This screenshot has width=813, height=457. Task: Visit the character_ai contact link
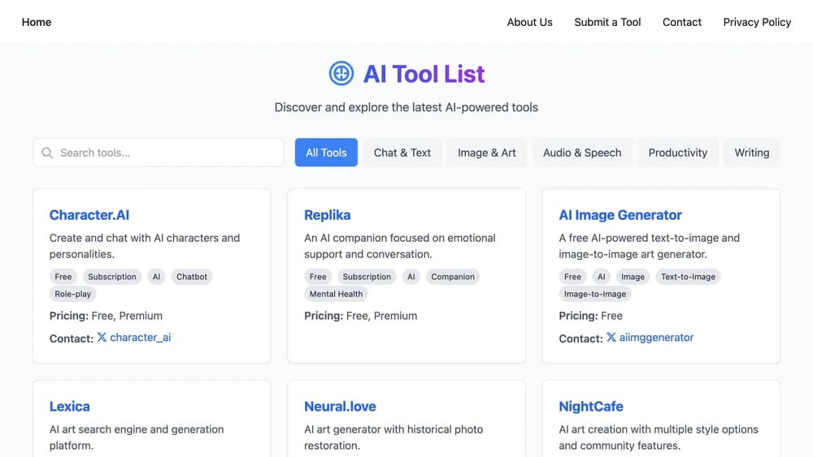pos(140,338)
